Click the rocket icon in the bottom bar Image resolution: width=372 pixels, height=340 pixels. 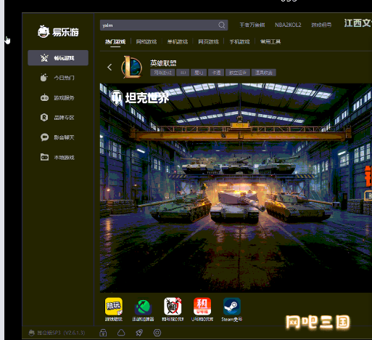(139, 333)
